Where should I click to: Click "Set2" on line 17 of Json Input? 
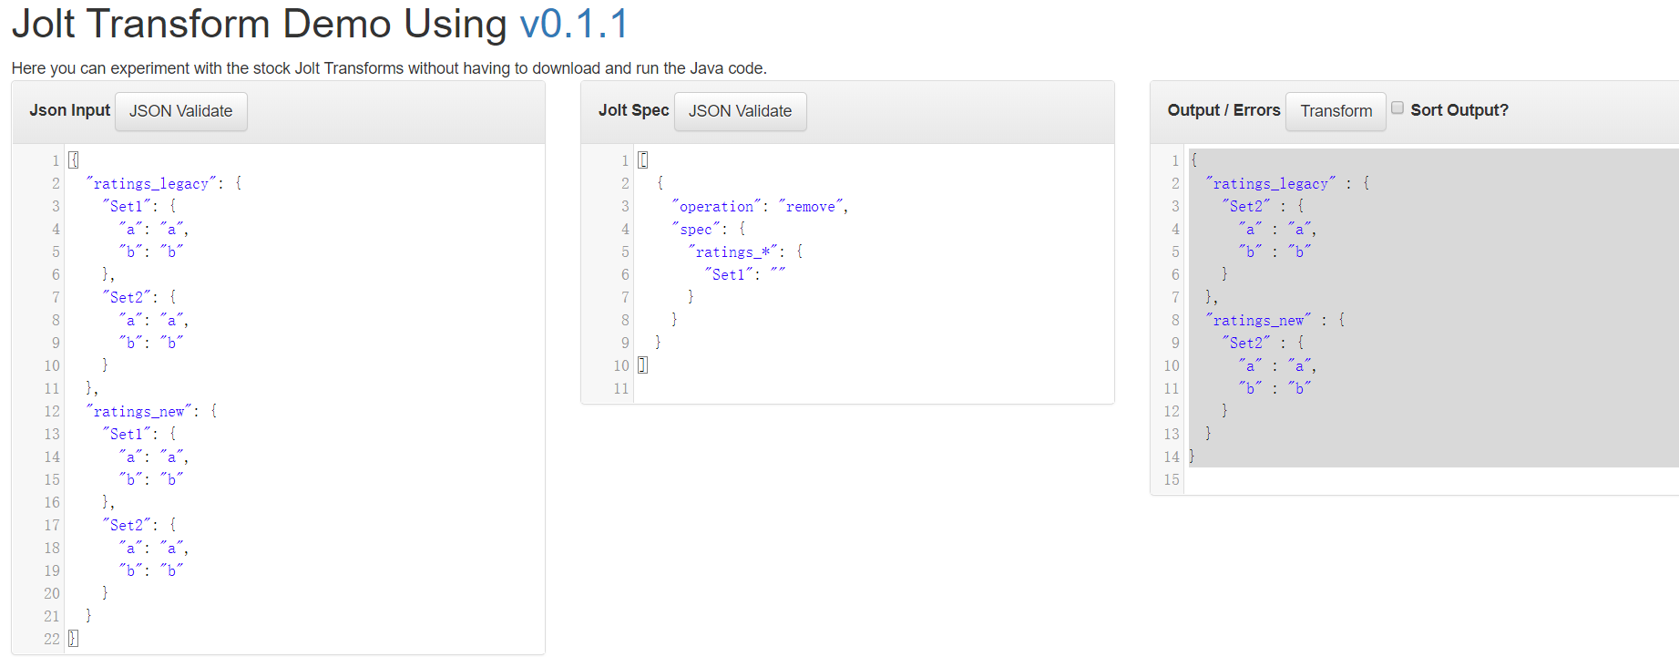127,525
